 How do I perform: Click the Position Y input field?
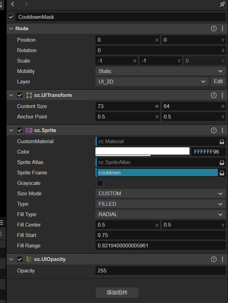[x=194, y=40]
